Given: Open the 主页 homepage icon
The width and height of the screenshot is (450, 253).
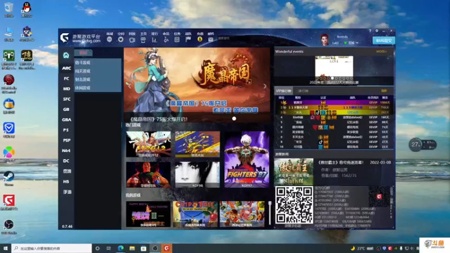Looking at the screenshot, I should (x=143, y=40).
